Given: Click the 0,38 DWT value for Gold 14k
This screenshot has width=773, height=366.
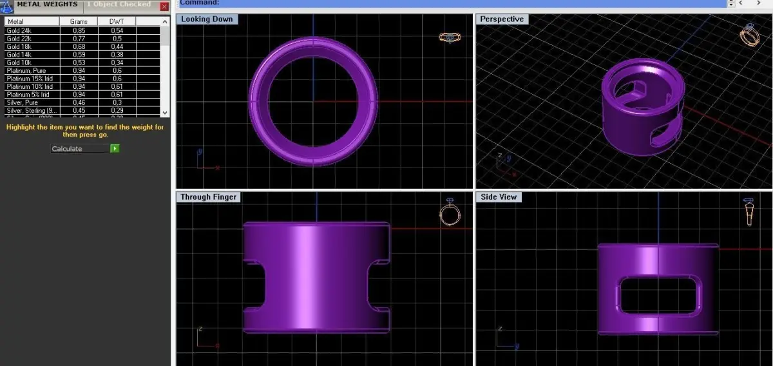Looking at the screenshot, I should pyautogui.click(x=117, y=54).
